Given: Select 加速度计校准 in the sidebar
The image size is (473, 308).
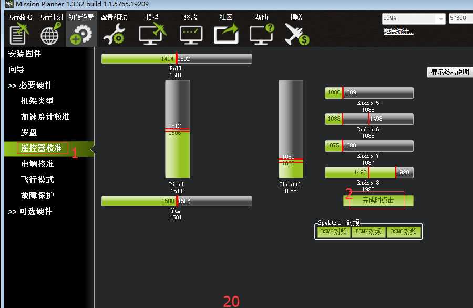Looking at the screenshot, I should click(x=45, y=116).
